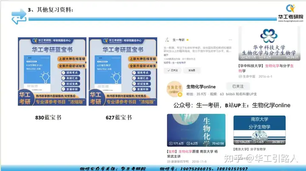Click bilibili 知名科普UP主 badge text
306x171 pixels.
[241, 94]
